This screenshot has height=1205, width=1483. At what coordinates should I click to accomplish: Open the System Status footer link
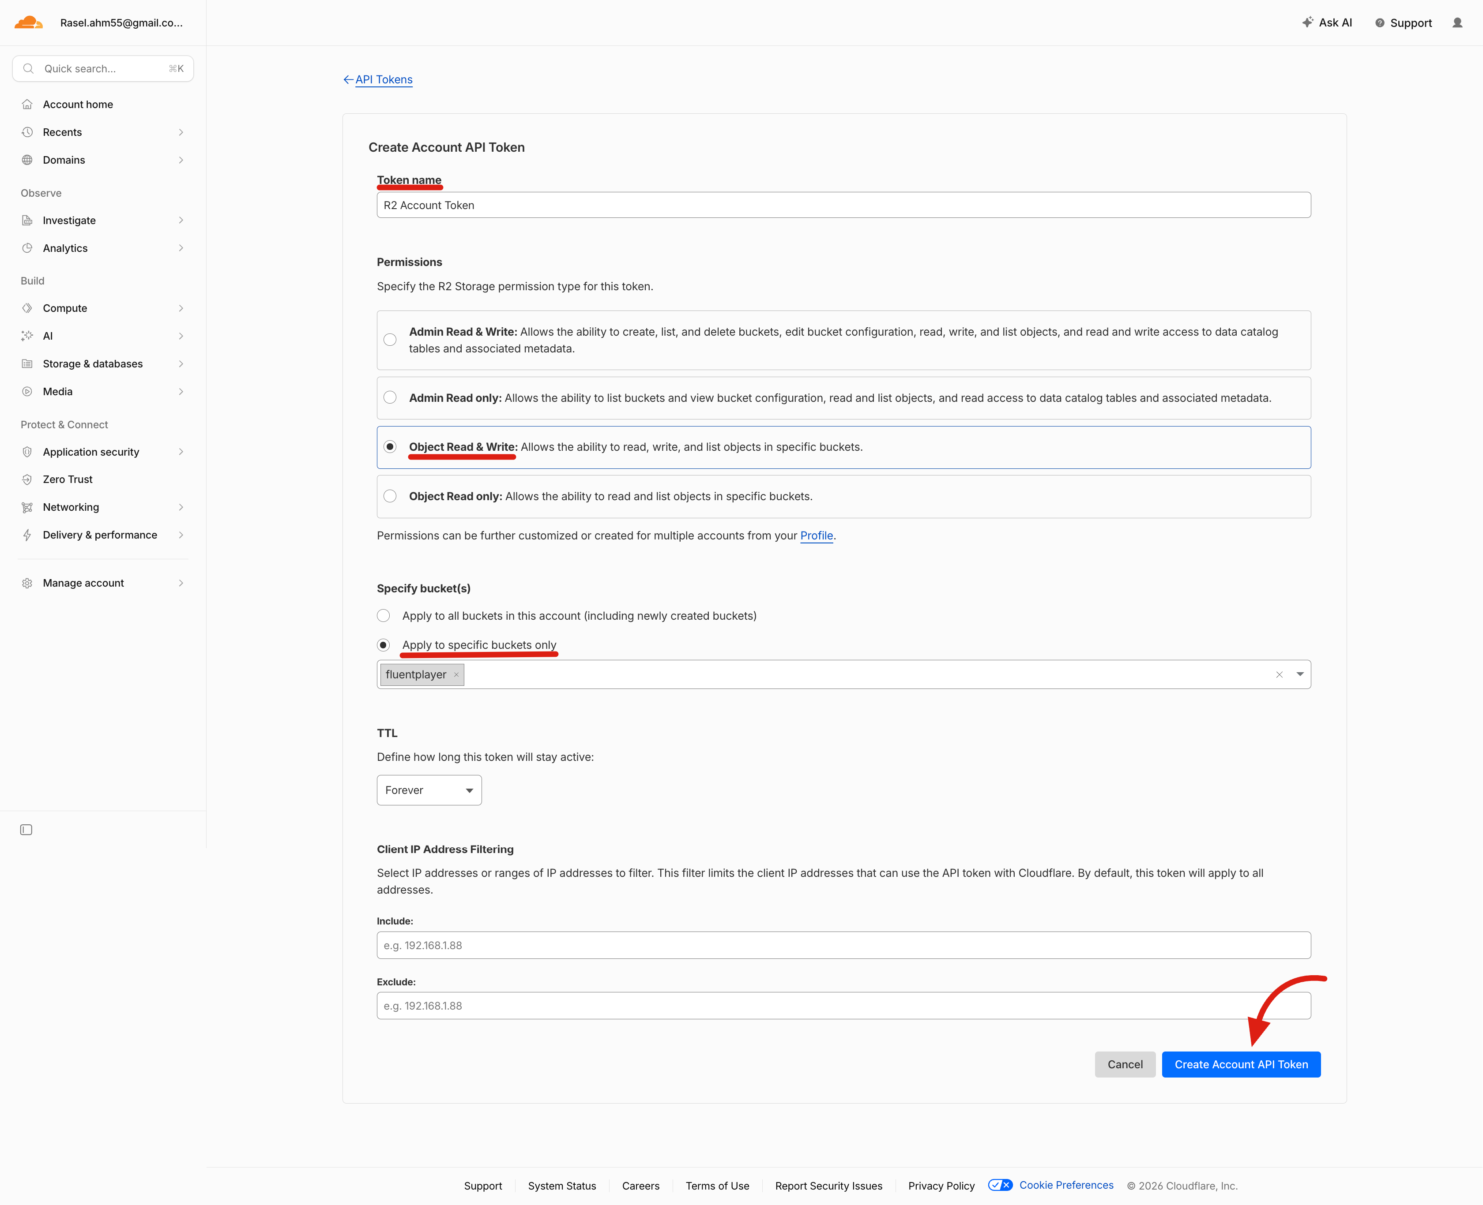(x=561, y=1186)
